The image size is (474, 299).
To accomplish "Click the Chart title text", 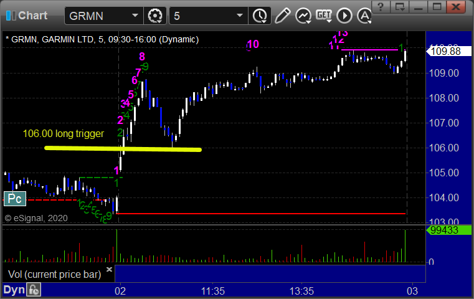I will point(32,16).
